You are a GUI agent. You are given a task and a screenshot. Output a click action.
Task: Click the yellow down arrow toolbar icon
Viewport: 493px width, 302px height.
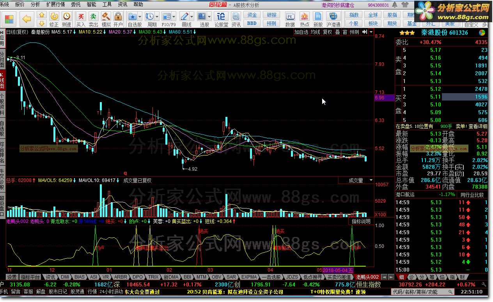pyautogui.click(x=42, y=23)
